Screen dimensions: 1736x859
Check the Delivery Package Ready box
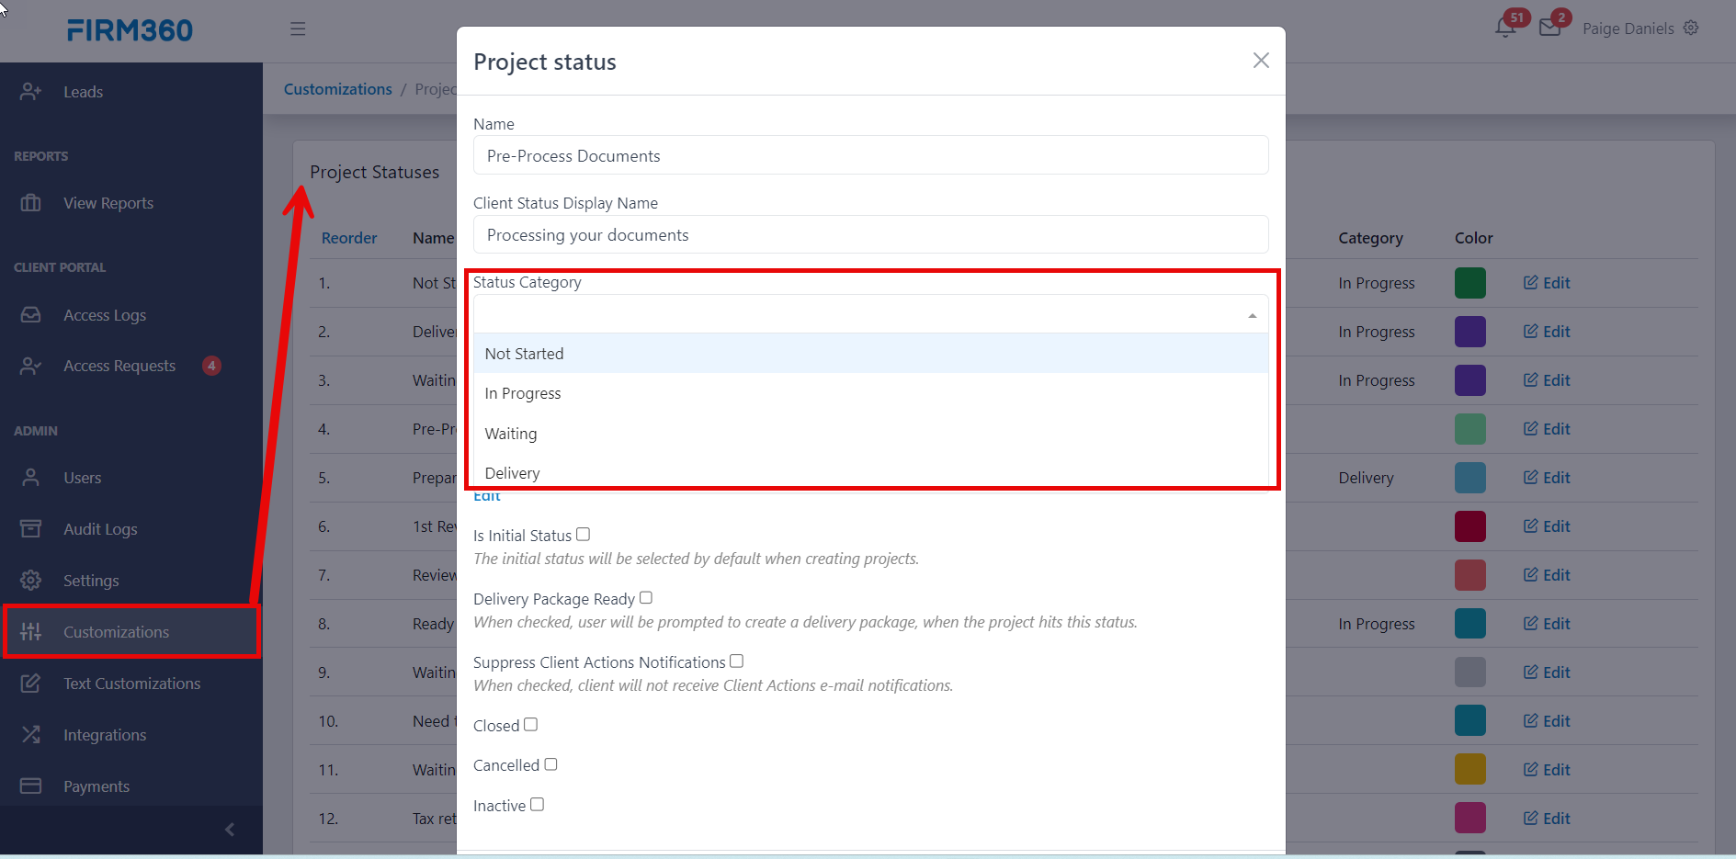pos(646,597)
